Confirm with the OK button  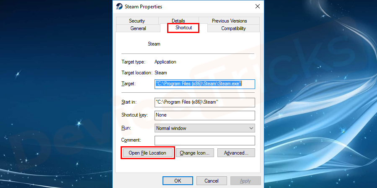[178, 181]
